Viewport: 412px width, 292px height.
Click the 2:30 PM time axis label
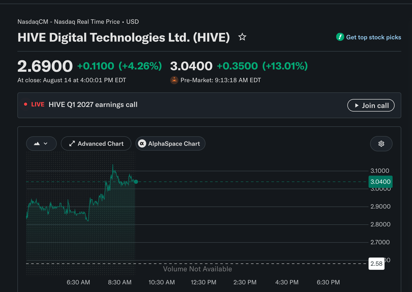pyautogui.click(x=245, y=282)
